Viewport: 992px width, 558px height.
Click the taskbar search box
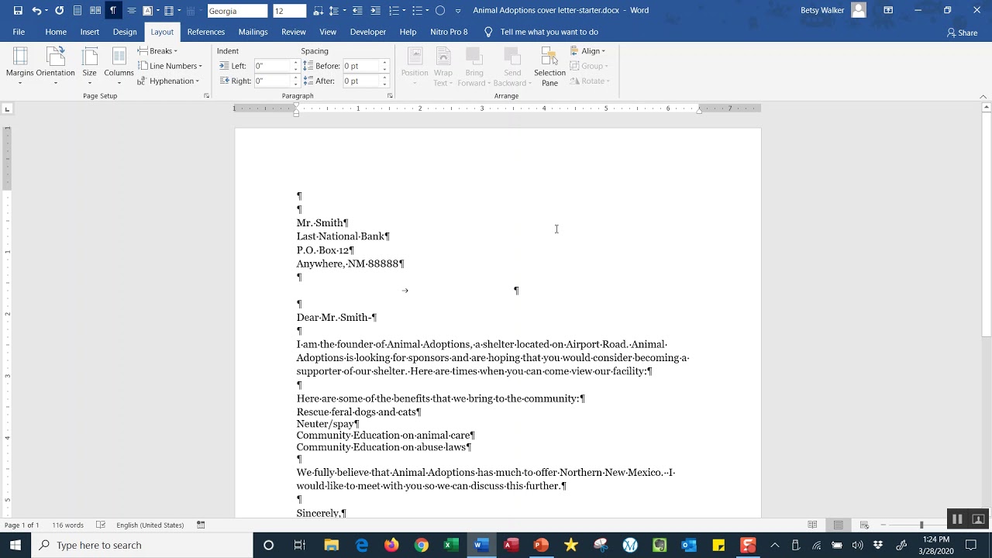point(144,545)
